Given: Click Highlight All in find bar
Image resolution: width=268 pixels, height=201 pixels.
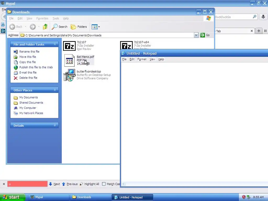Looking at the screenshot, I should point(90,184).
